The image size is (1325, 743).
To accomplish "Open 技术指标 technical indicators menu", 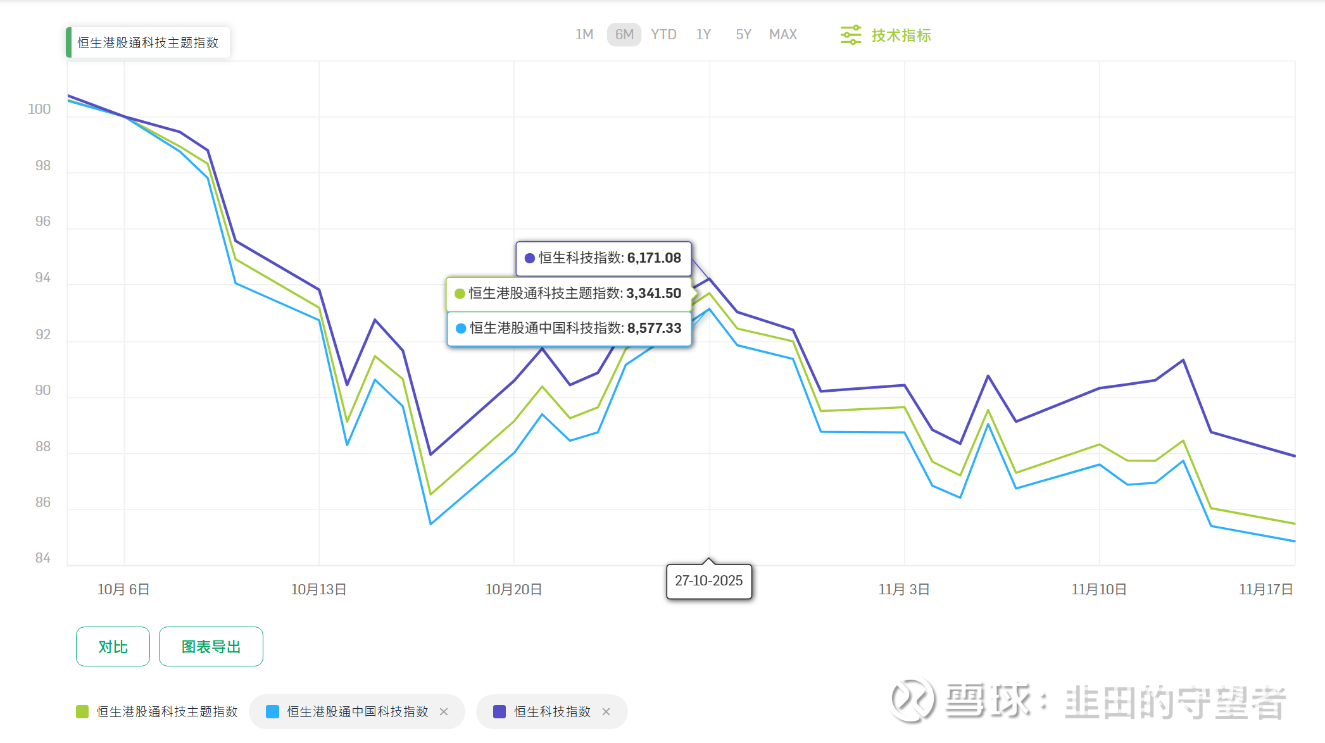I will tap(901, 35).
